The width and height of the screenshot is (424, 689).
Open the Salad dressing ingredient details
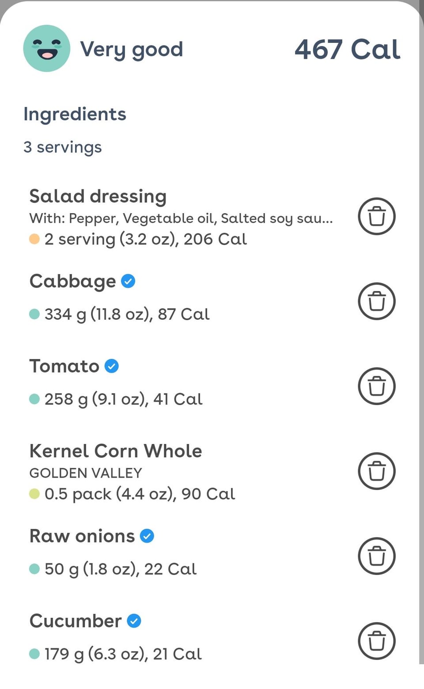[x=98, y=196]
